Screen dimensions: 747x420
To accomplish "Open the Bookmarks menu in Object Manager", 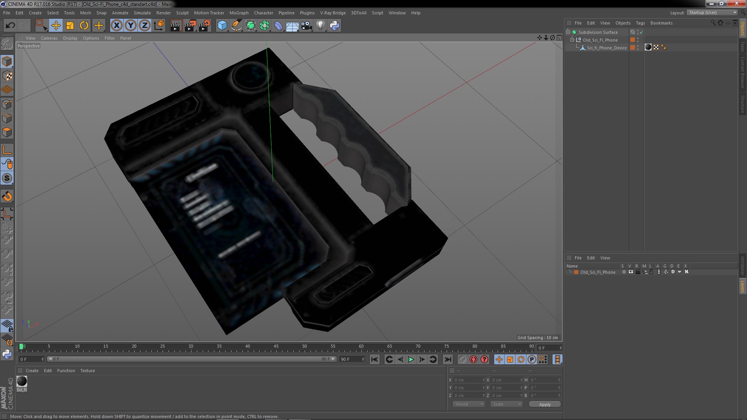I will pyautogui.click(x=661, y=23).
